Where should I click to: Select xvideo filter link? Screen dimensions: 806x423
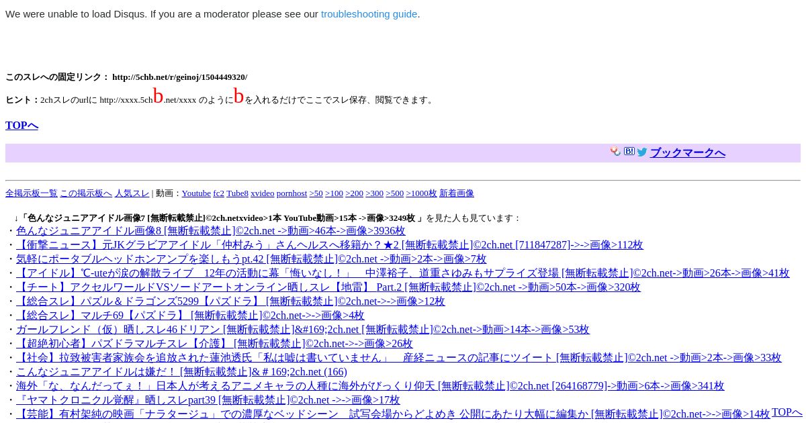pyautogui.click(x=263, y=193)
